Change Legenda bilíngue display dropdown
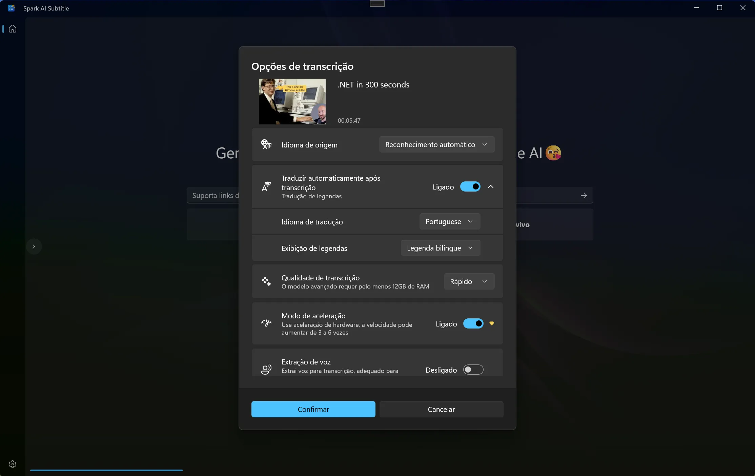Viewport: 755px width, 476px height. pos(440,248)
